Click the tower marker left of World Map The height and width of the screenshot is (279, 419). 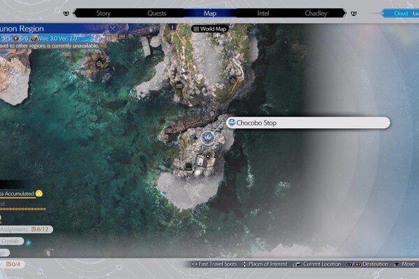click(x=173, y=27)
